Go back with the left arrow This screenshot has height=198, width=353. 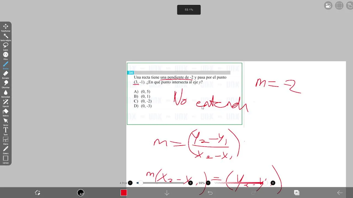[x=340, y=193]
